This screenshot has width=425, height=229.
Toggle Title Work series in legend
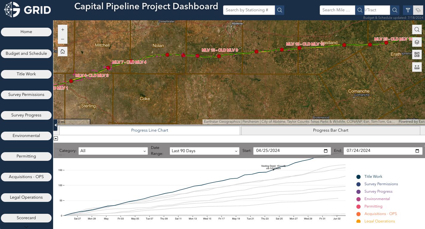[x=373, y=177]
